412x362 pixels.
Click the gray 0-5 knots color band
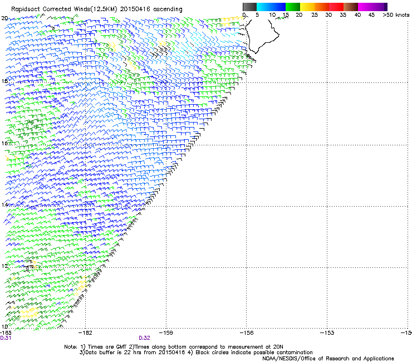249,7
